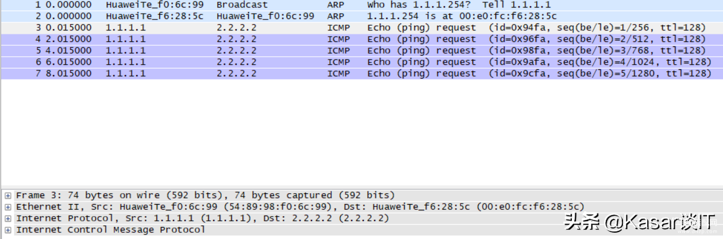Click the Internet Control Message Protocol line
This screenshot has height=239, width=723.
click(x=110, y=230)
